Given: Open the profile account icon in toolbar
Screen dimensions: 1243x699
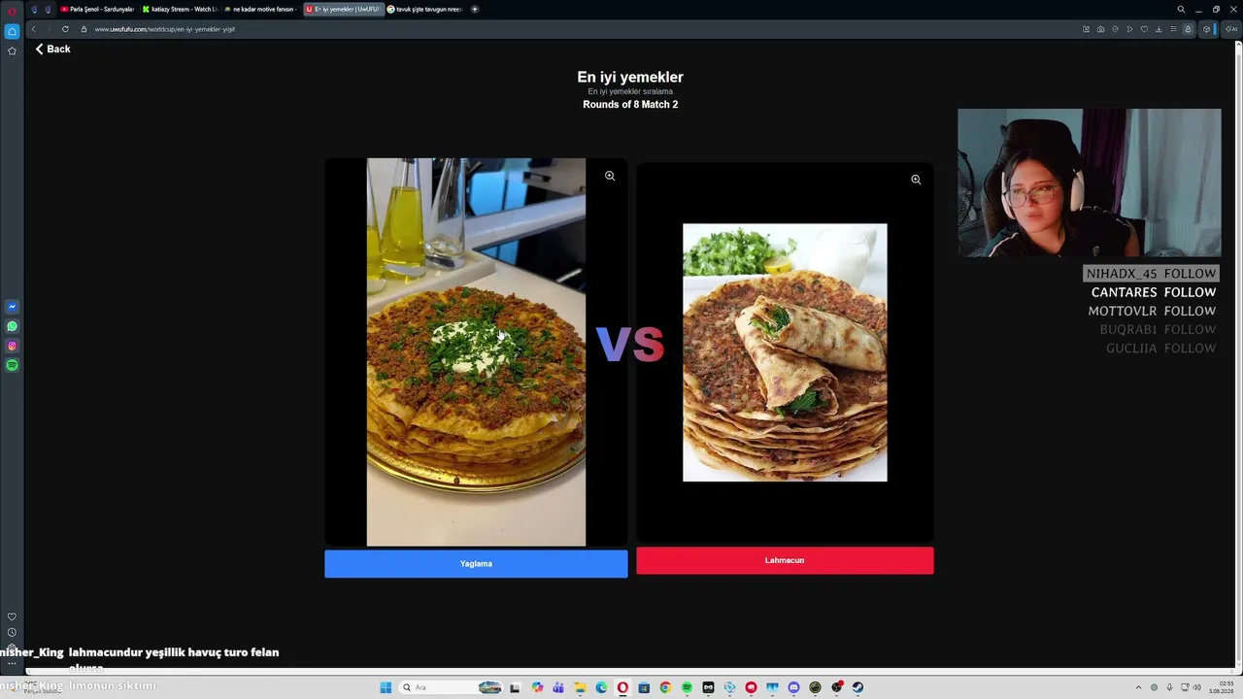Looking at the screenshot, I should coord(1188,29).
